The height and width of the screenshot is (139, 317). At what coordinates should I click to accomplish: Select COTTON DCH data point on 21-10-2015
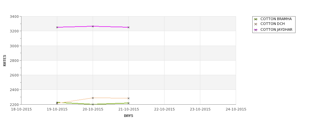click(x=128, y=98)
